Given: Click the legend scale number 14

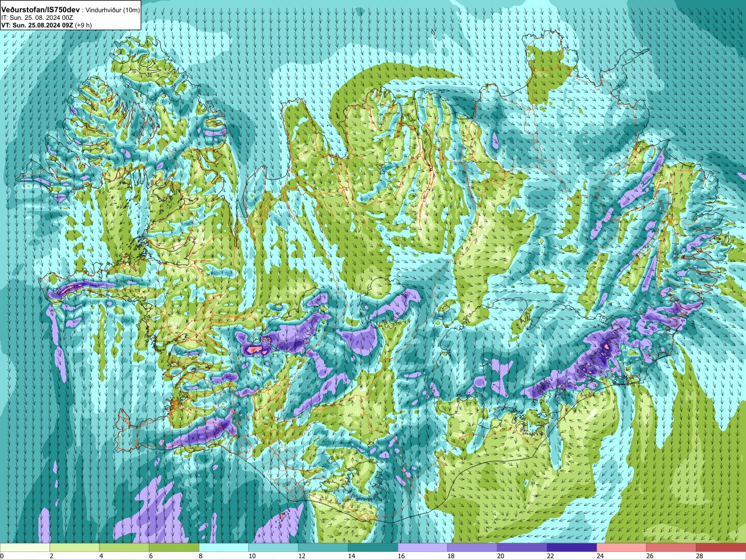Looking at the screenshot, I should point(351,556).
